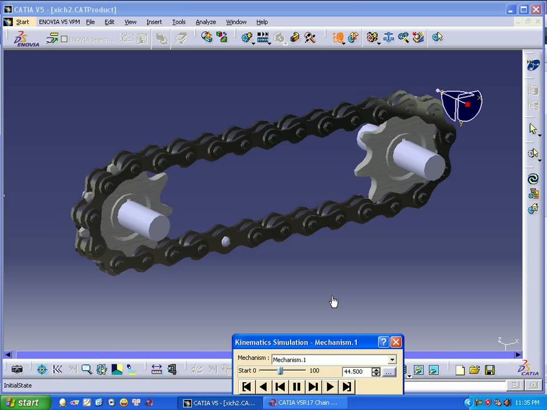Image resolution: width=547 pixels, height=410 pixels.
Task: Expand the dropdown arrow beside the orange figure icon
Action: click(x=344, y=44)
